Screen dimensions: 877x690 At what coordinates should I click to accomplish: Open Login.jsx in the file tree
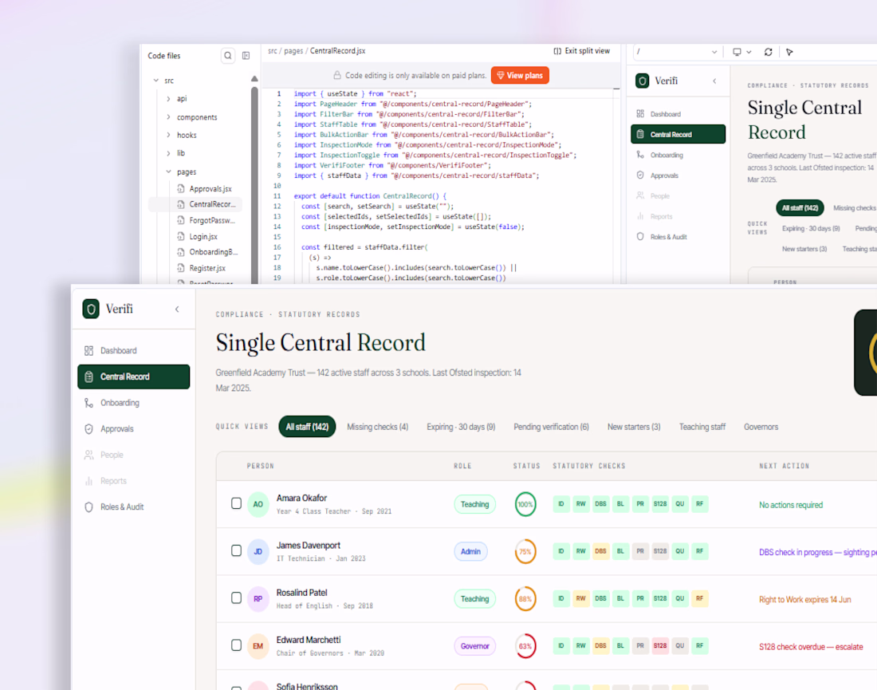198,237
